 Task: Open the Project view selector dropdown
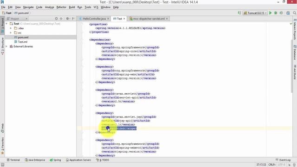(x=17, y=19)
